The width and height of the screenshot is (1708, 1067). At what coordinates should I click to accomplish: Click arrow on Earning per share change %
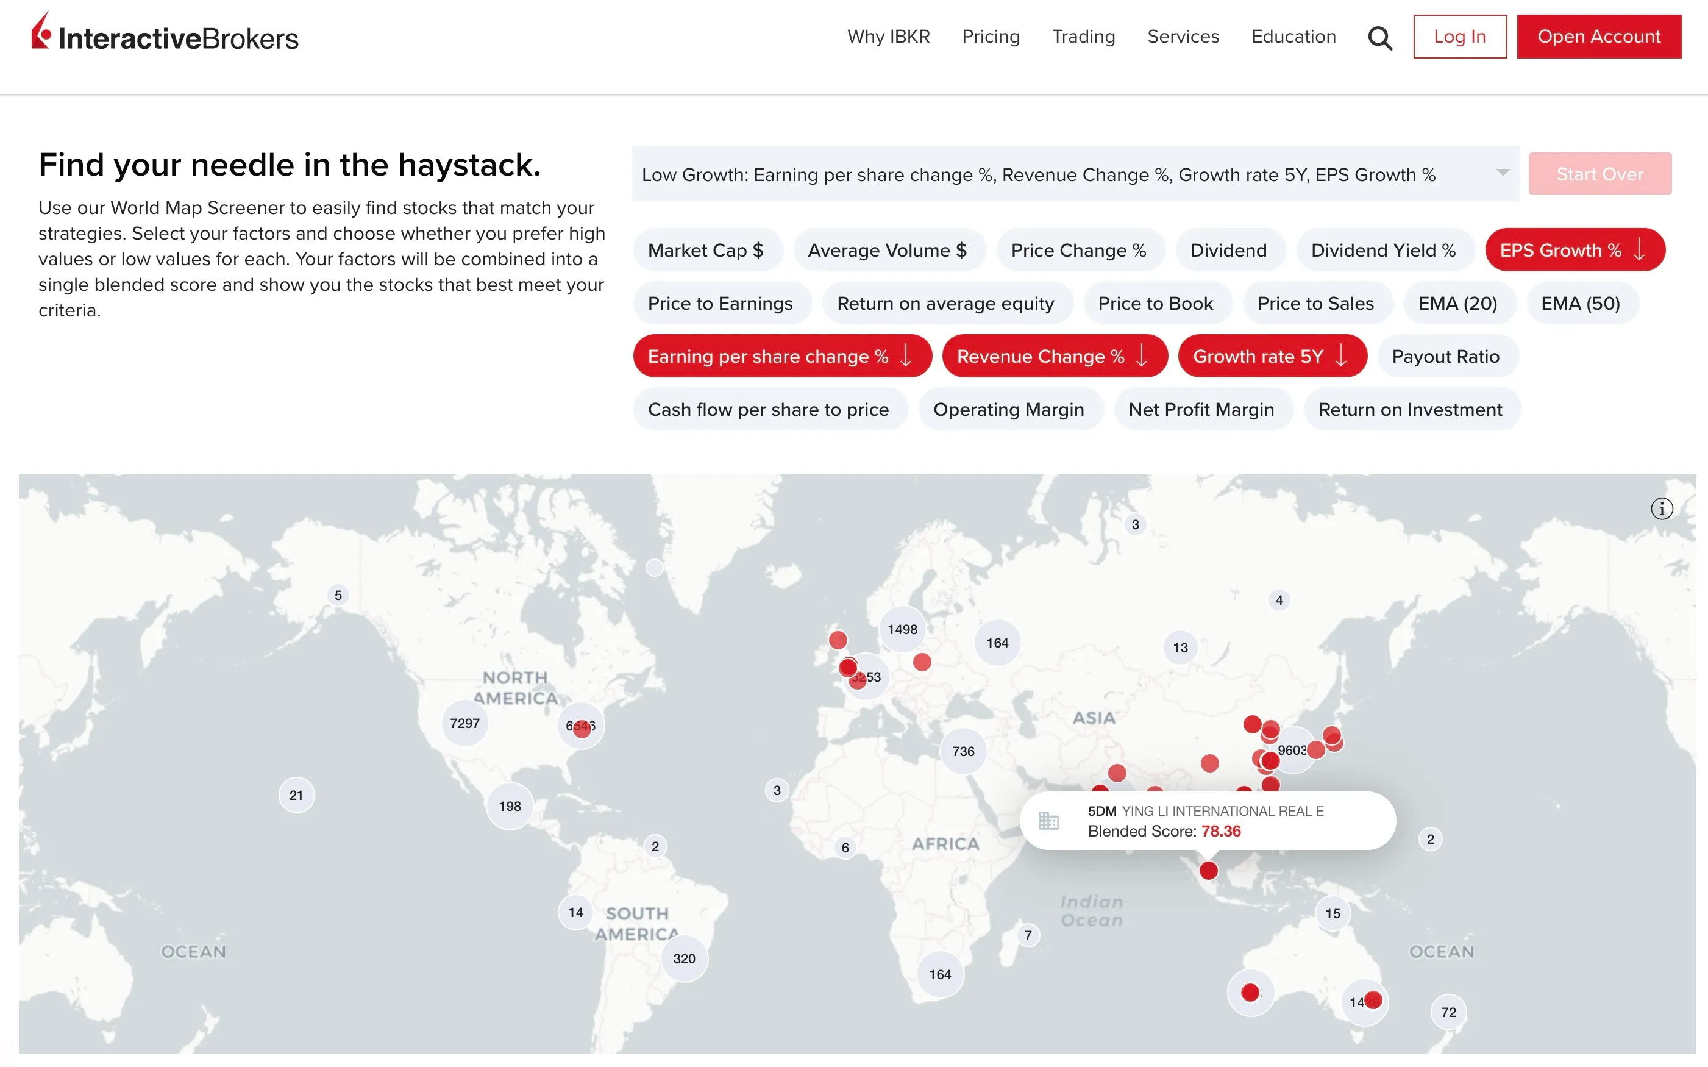click(906, 355)
